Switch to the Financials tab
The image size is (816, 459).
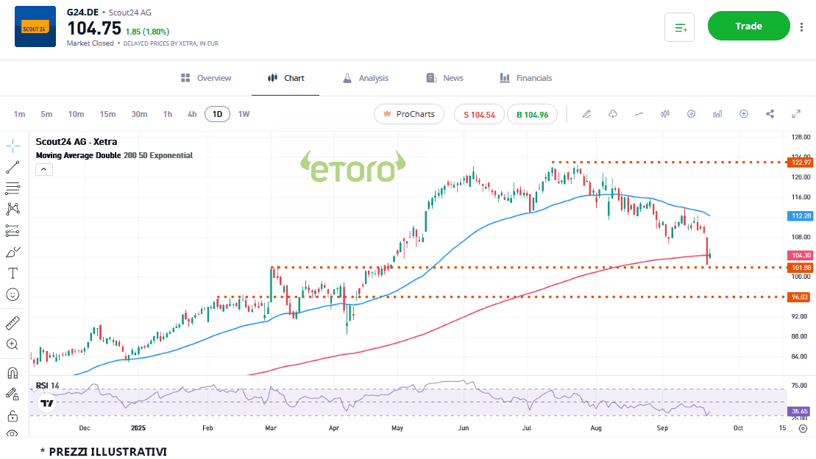click(525, 78)
